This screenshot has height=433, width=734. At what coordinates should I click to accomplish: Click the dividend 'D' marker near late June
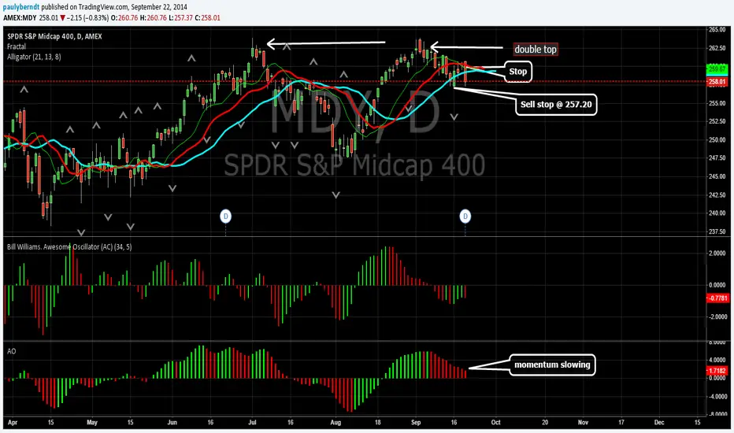point(225,216)
